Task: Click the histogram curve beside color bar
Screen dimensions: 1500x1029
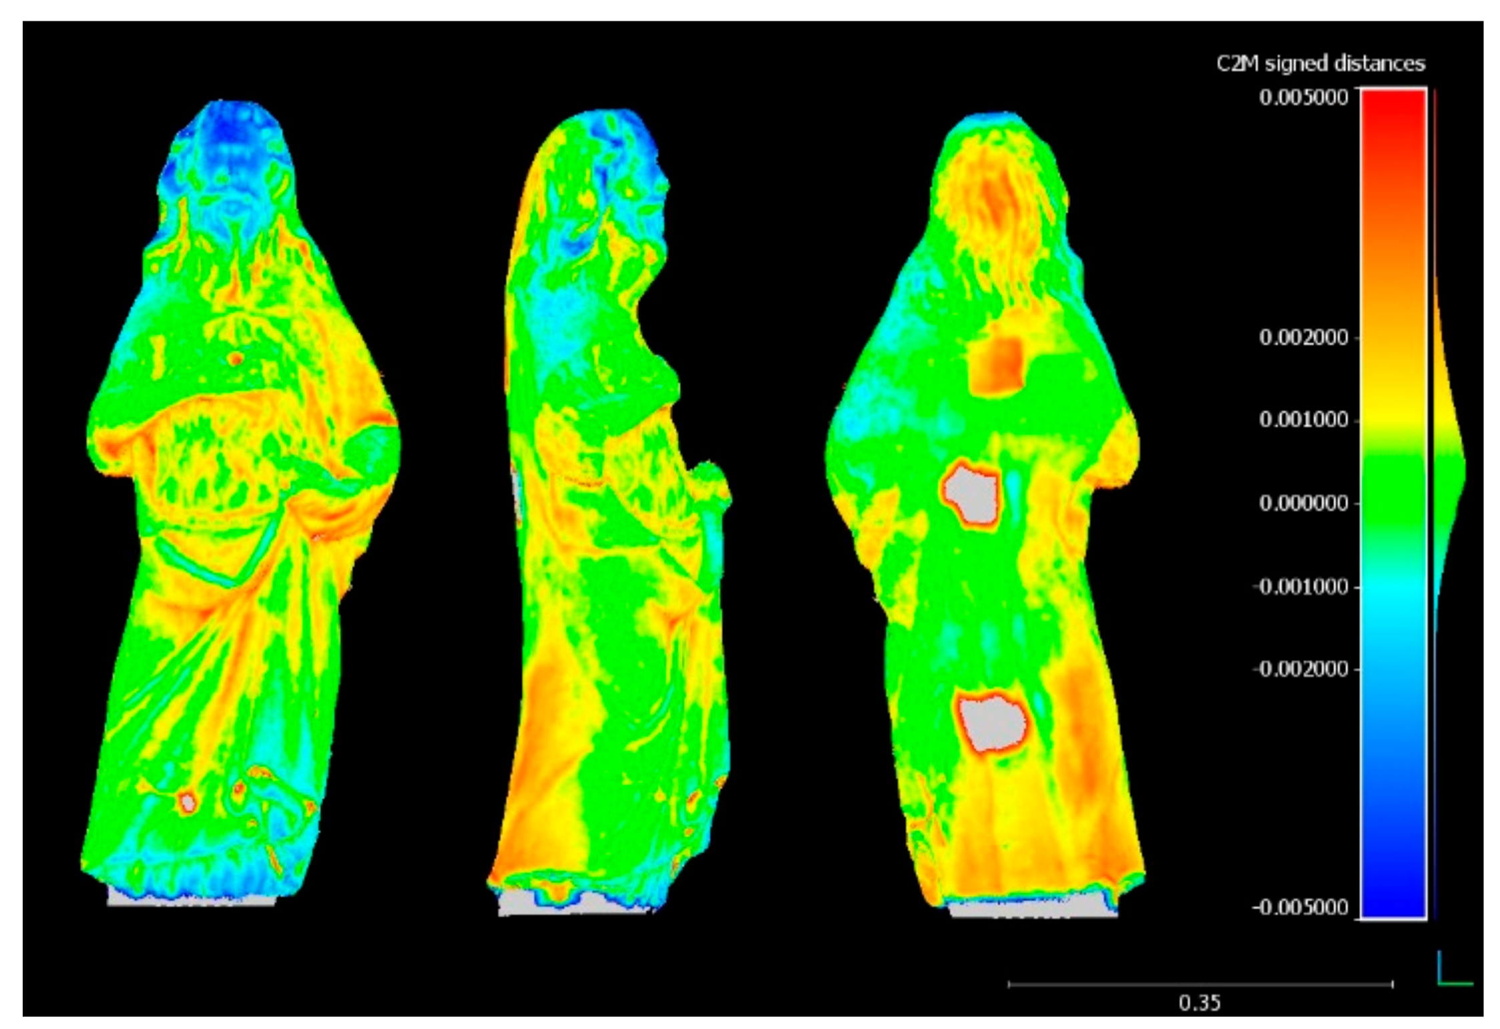Action: point(1450,467)
